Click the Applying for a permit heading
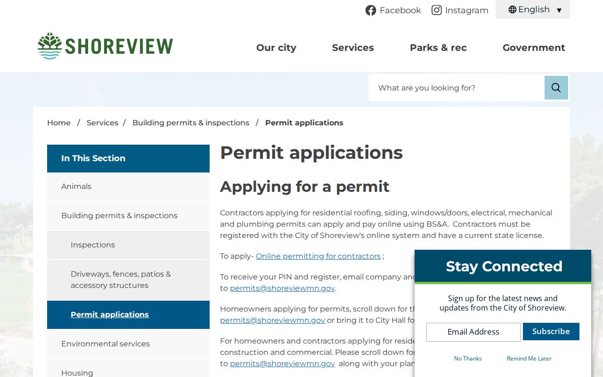Screen dimensions: 603x377 coord(305,187)
